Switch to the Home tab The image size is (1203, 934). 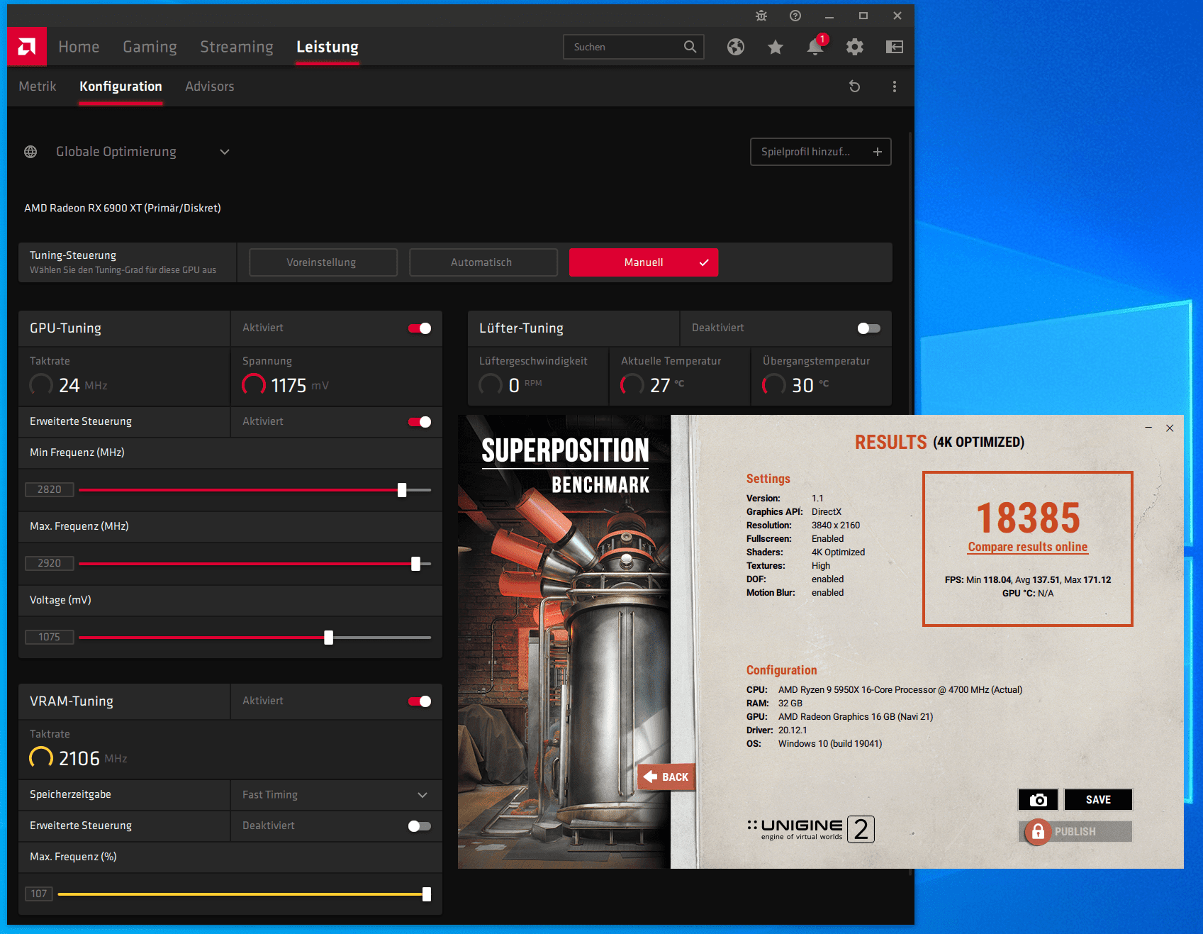79,47
